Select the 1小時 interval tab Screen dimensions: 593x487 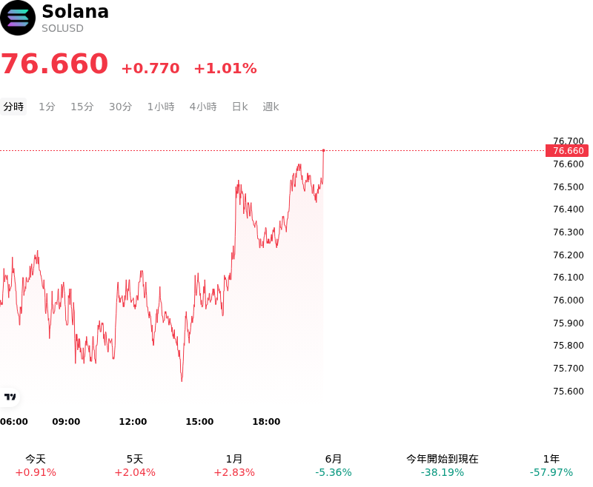[161, 107]
